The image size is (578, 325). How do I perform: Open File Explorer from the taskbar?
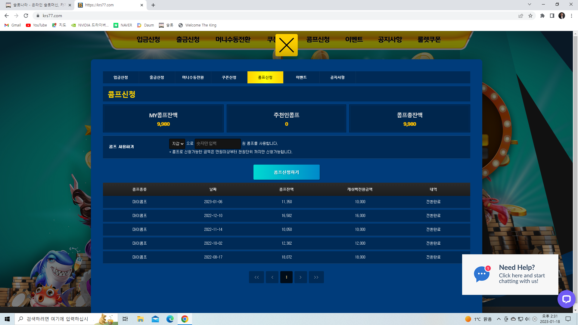click(140, 319)
